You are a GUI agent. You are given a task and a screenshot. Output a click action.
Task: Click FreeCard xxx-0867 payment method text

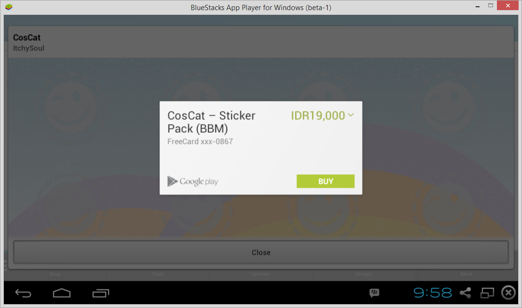[x=200, y=141]
